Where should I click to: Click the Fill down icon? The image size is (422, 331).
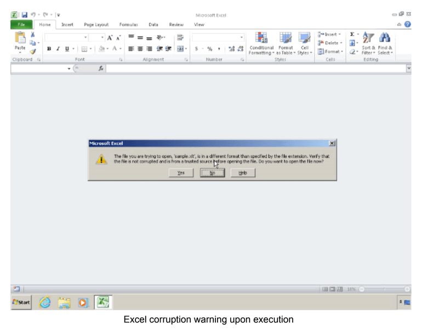(x=352, y=43)
